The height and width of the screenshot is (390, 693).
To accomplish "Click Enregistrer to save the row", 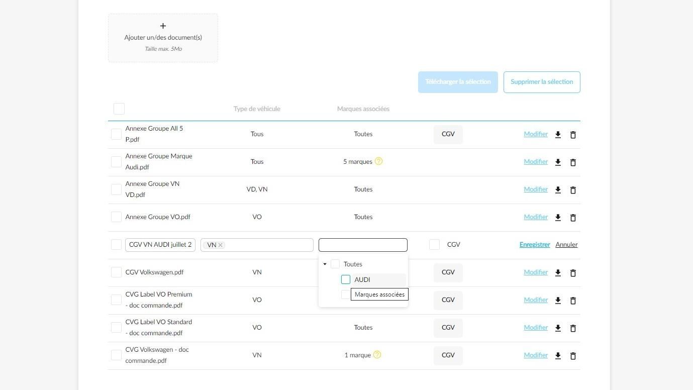I will pyautogui.click(x=535, y=245).
